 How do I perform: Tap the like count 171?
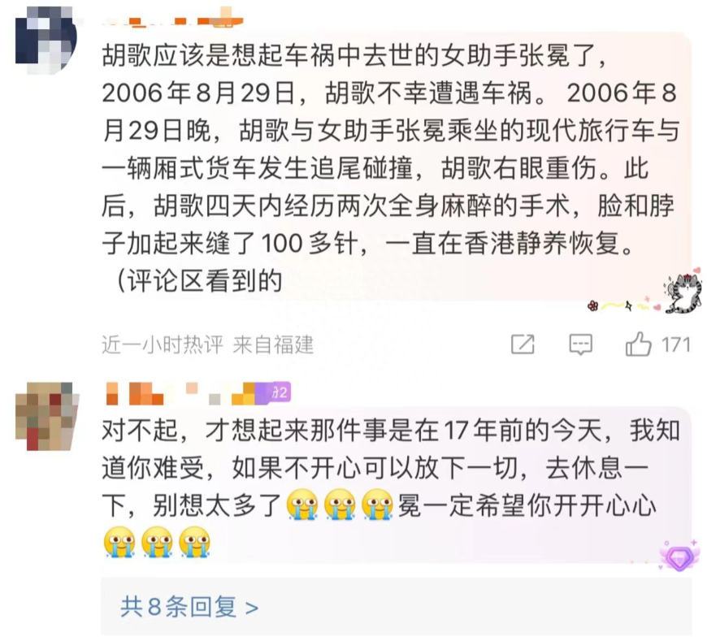[676, 344]
